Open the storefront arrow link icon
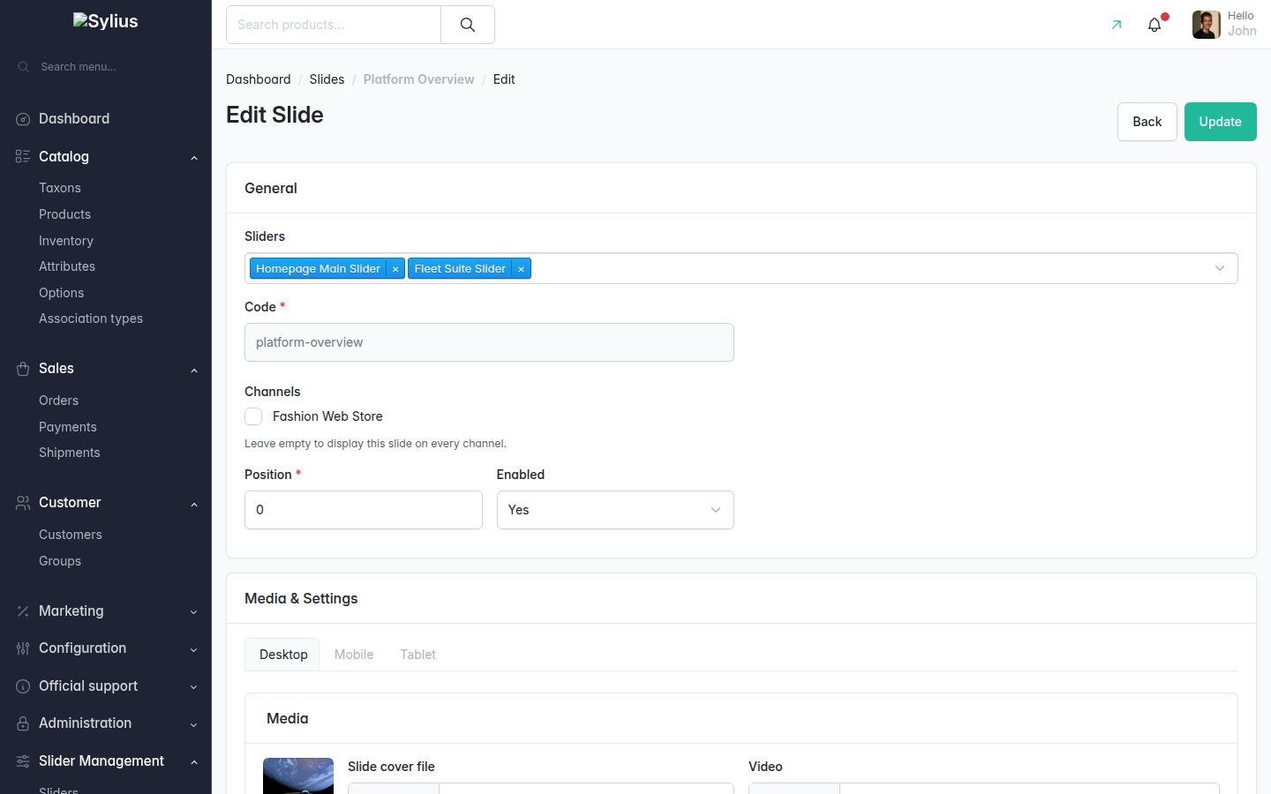Image resolution: width=1271 pixels, height=794 pixels. point(1117,25)
